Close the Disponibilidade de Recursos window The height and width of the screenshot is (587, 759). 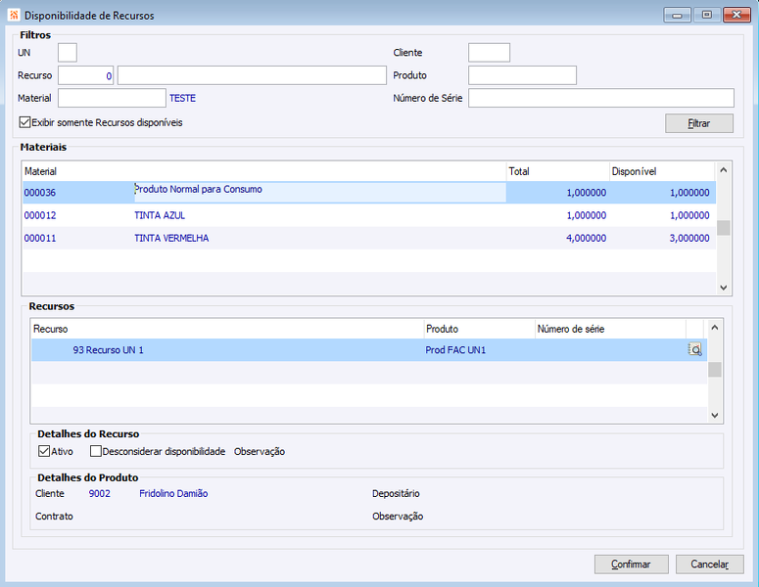(x=736, y=15)
